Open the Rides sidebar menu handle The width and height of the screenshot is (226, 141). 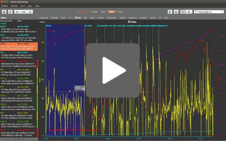[36, 18]
